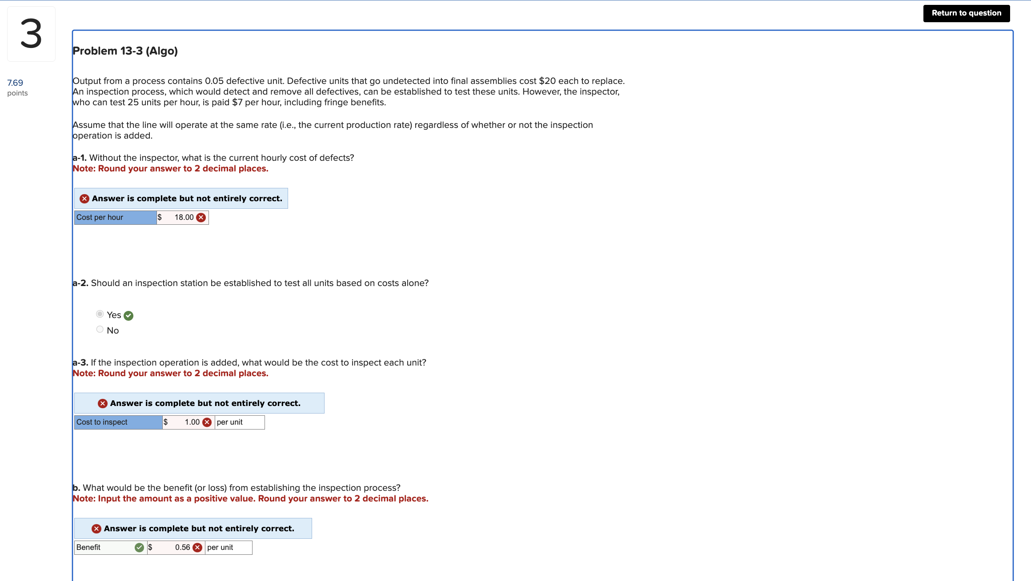
Task: Click the error icon beside the 1.00 answer
Action: (206, 422)
